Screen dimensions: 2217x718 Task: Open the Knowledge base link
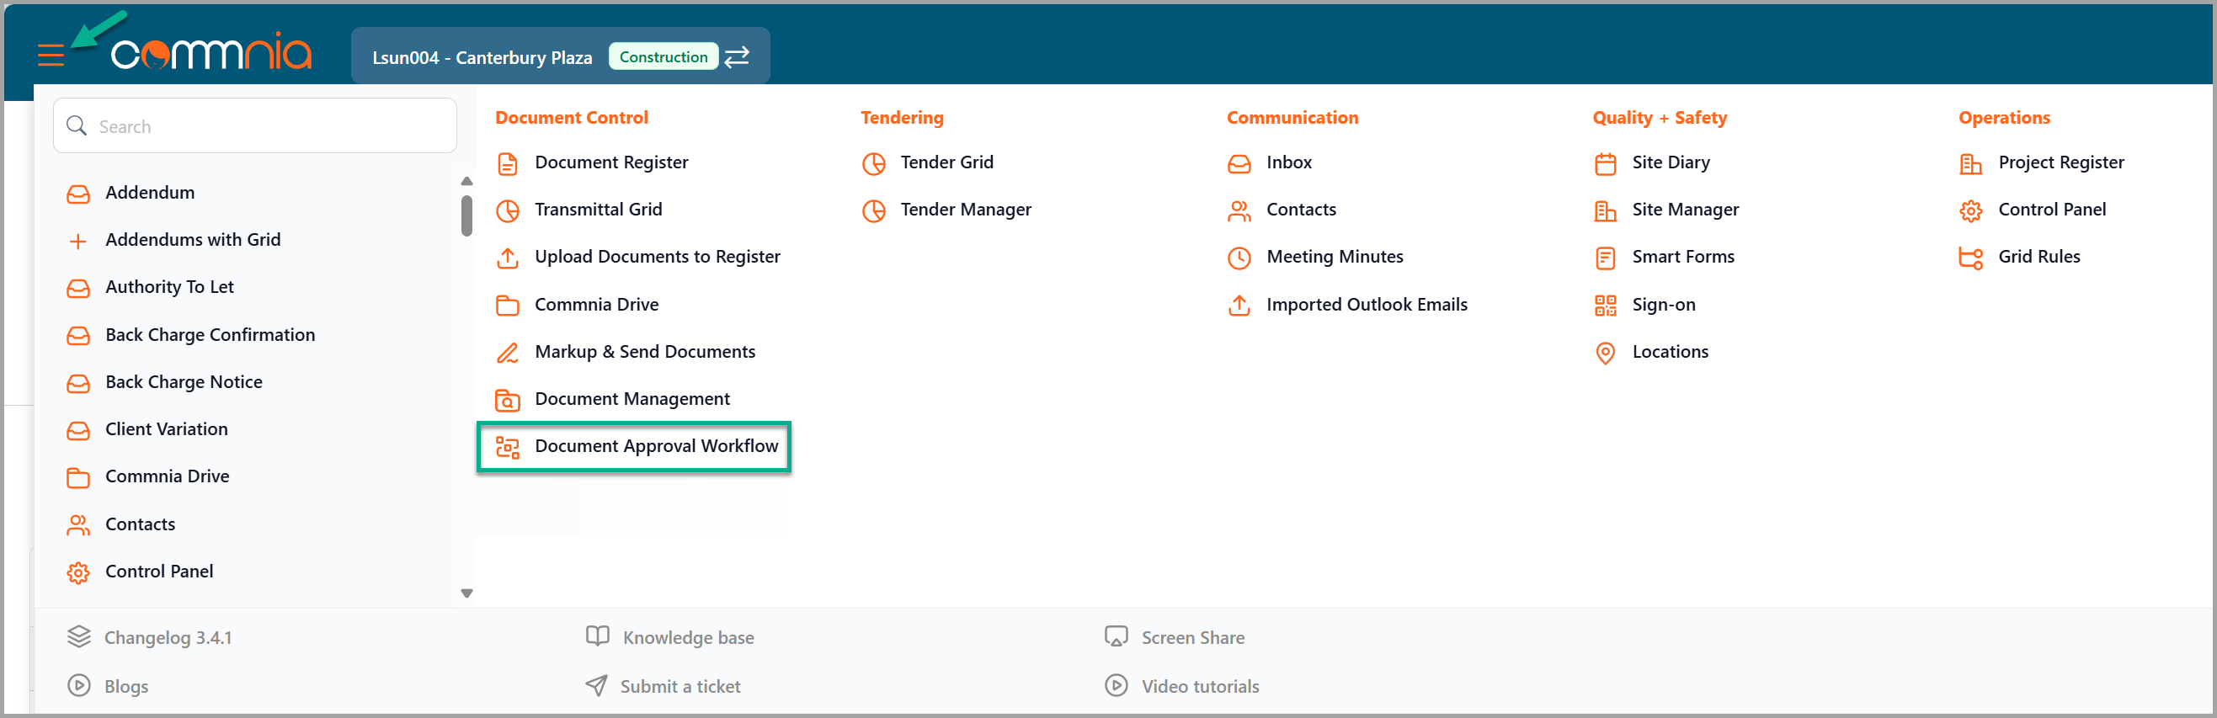coord(688,638)
